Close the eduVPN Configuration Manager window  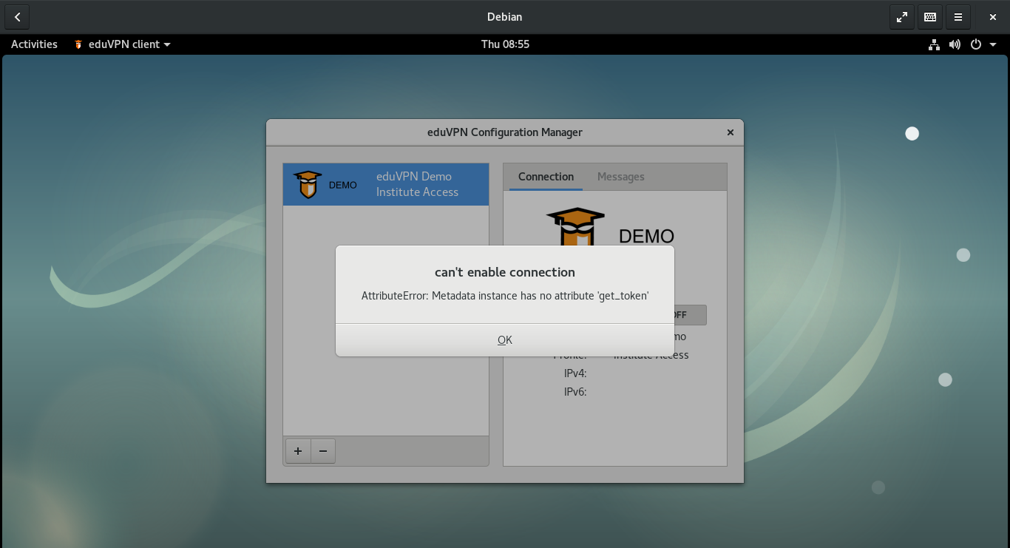(731, 132)
